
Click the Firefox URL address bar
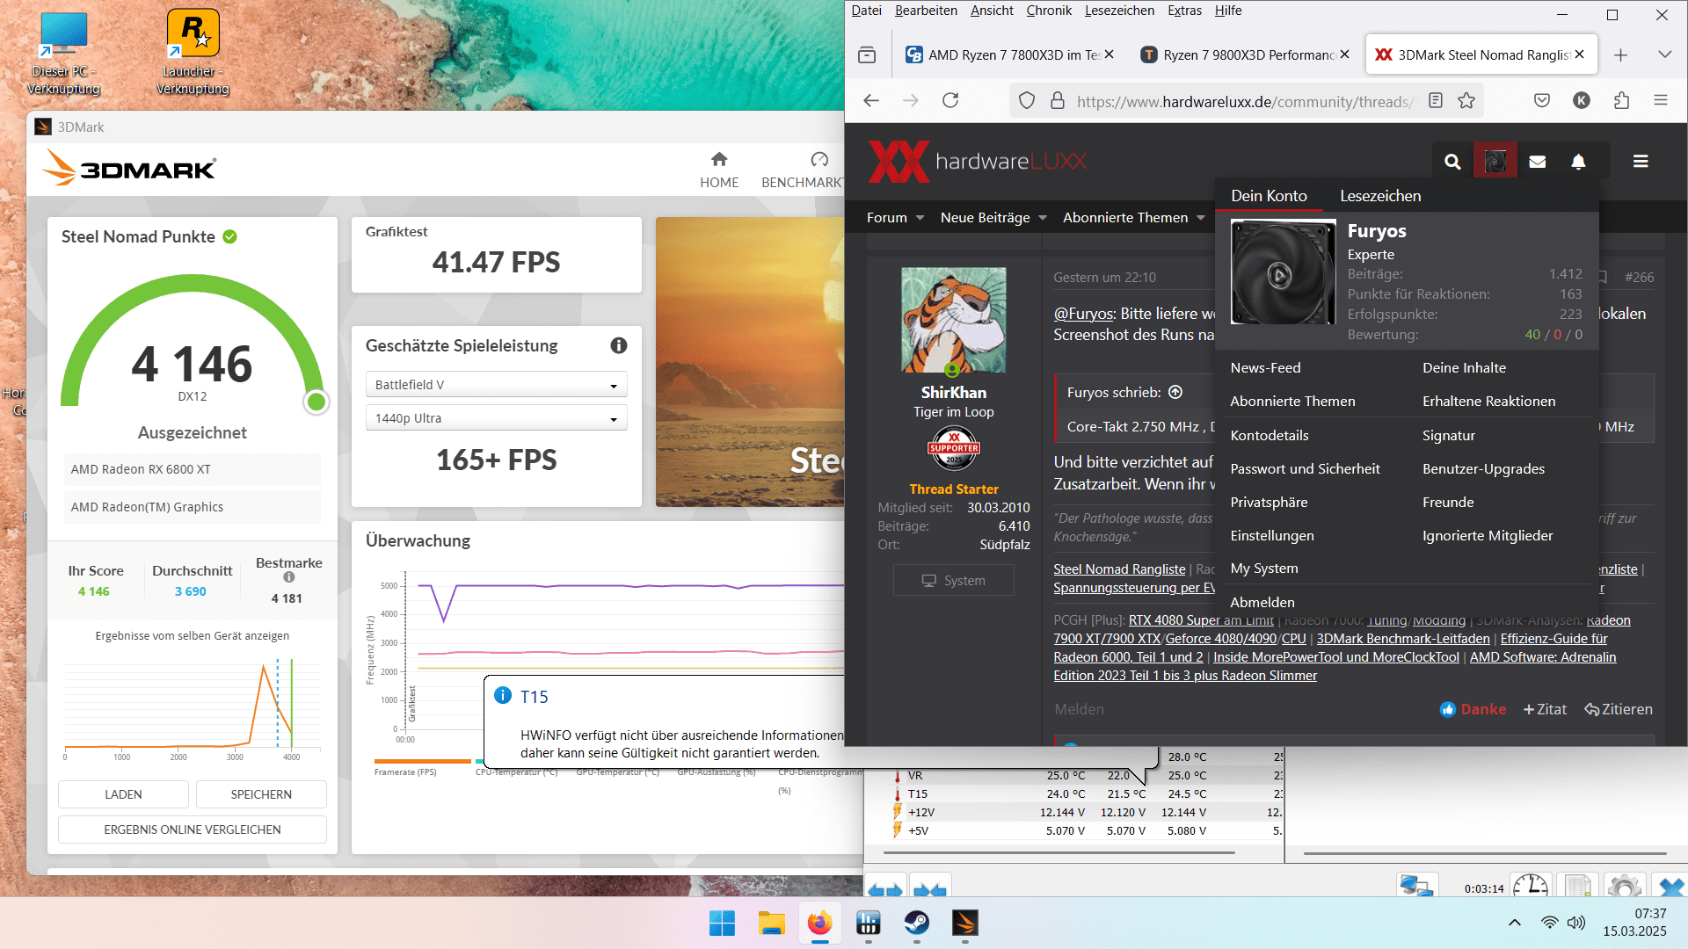click(x=1244, y=101)
